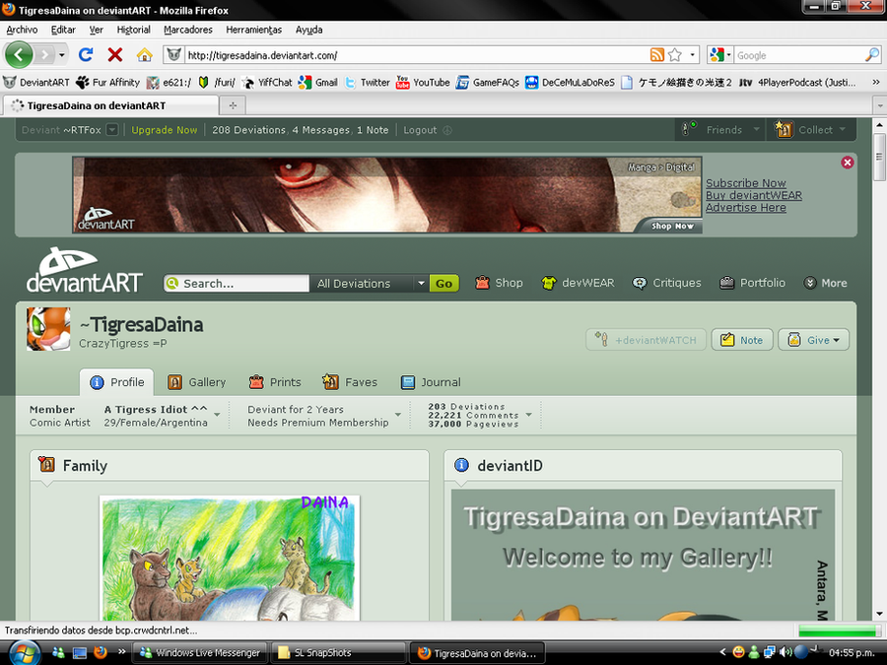The width and height of the screenshot is (887, 665).
Task: Expand the Deviant ~RTFox user menu
Action: click(x=112, y=130)
